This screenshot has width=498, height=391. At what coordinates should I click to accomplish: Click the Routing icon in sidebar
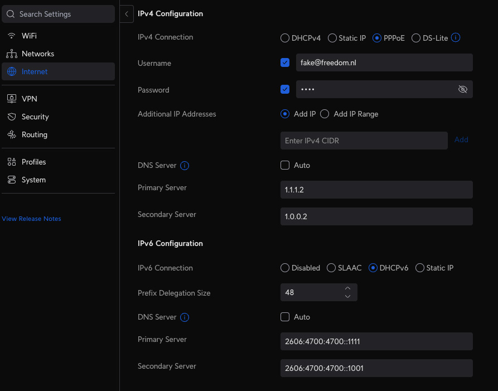[12, 135]
